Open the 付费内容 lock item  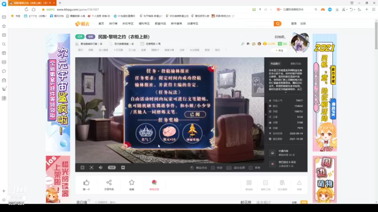click(x=286, y=153)
